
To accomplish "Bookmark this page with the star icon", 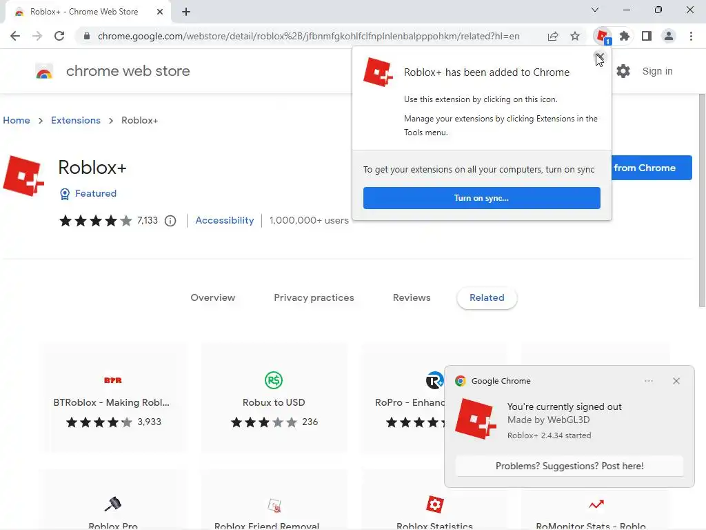I will [575, 36].
